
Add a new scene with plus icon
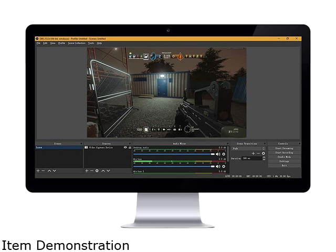[38, 171]
